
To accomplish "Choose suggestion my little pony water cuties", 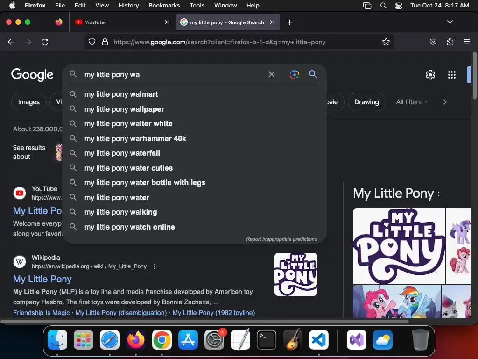I will pyautogui.click(x=195, y=168).
